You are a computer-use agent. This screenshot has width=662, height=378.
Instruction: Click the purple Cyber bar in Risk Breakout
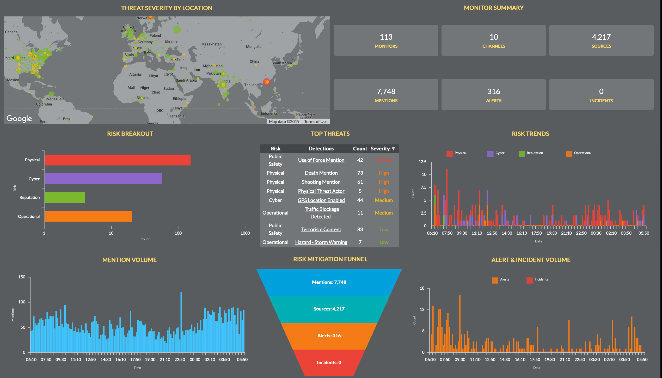coord(103,179)
